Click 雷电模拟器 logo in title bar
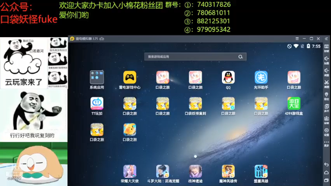The height and width of the screenshot is (186, 331). pyautogui.click(x=72, y=39)
